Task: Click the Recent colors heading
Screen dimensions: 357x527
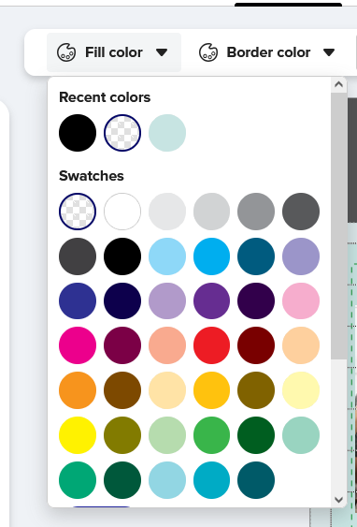Action: tap(105, 97)
